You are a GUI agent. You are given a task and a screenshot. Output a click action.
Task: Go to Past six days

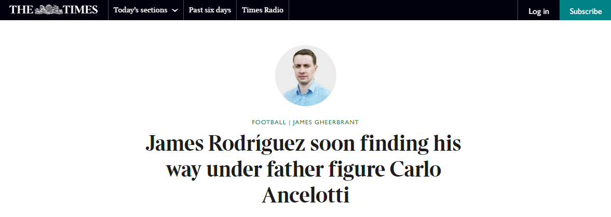tap(210, 10)
